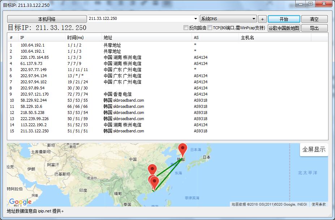Switch the map with the 谷歌中国版地图 button
This screenshot has width=335, height=220.
tap(284, 28)
